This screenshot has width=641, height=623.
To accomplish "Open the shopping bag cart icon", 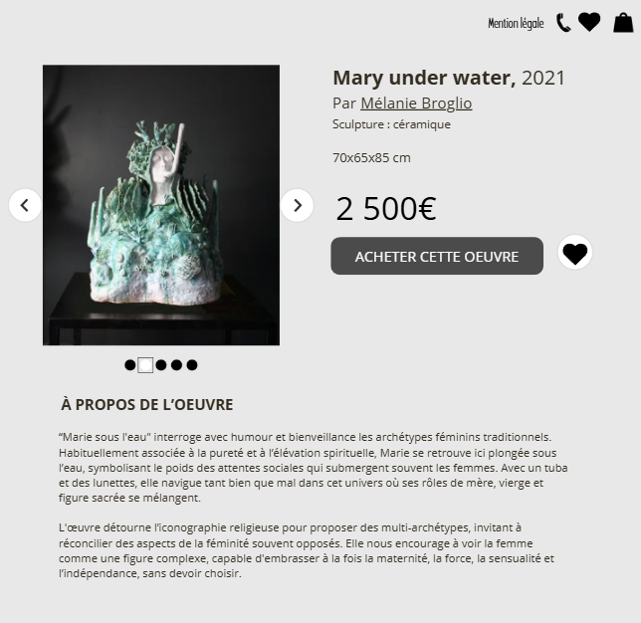I will click(x=623, y=23).
